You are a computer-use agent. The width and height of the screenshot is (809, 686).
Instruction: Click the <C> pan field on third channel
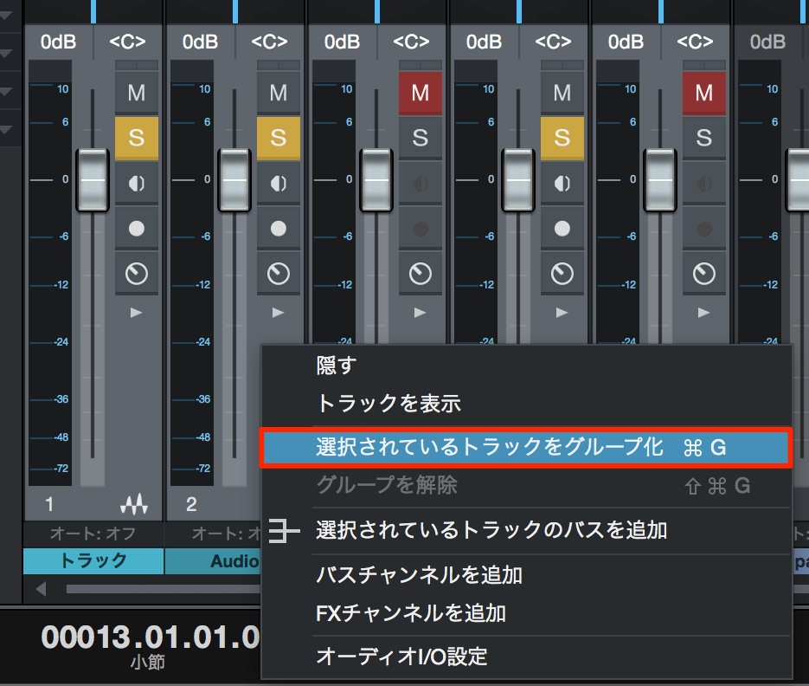pyautogui.click(x=412, y=42)
